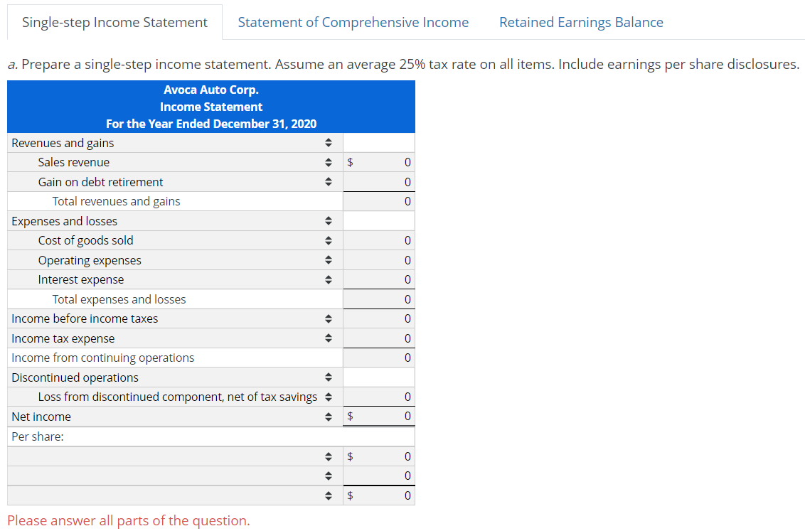The width and height of the screenshot is (805, 531).
Task: Select the Single-step Income Statement tab
Action: coord(114,22)
